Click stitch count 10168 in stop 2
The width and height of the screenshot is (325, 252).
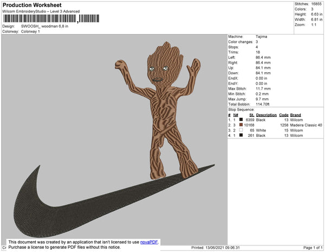(249, 125)
